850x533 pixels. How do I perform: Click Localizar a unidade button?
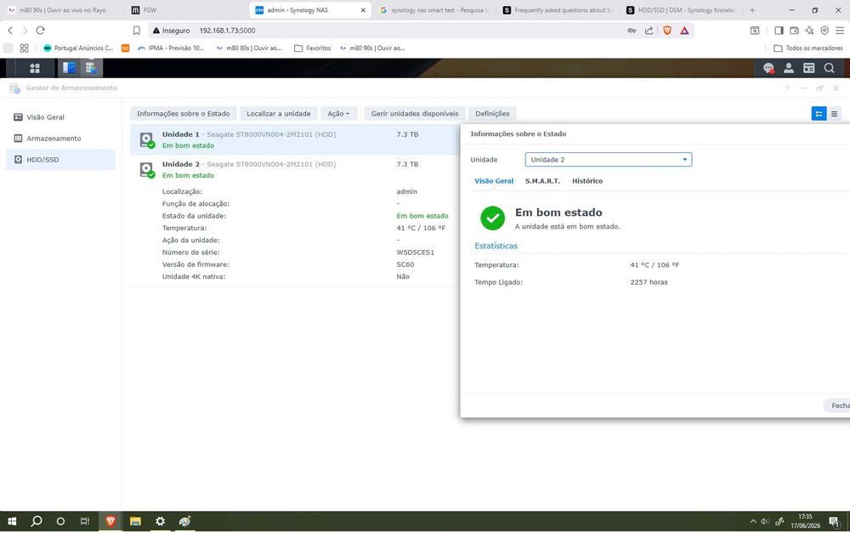pyautogui.click(x=279, y=113)
